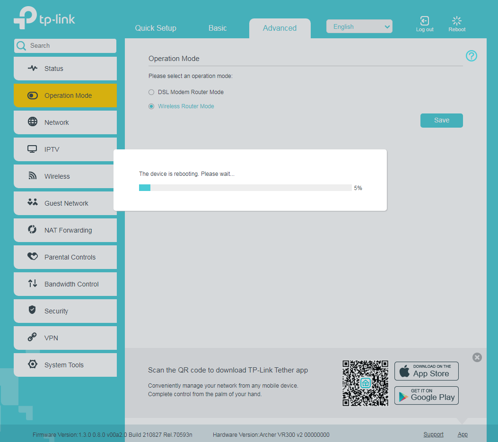Click the Guest Network people icon
This screenshot has height=442, width=498.
point(32,202)
